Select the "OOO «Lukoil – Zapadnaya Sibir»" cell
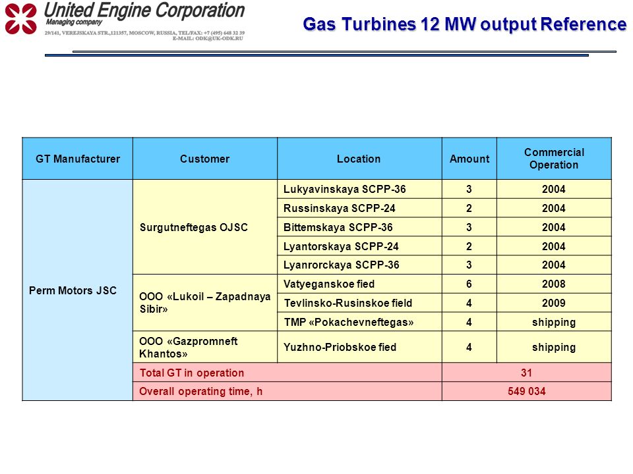Image resolution: width=633 pixels, height=474 pixels. (x=204, y=303)
